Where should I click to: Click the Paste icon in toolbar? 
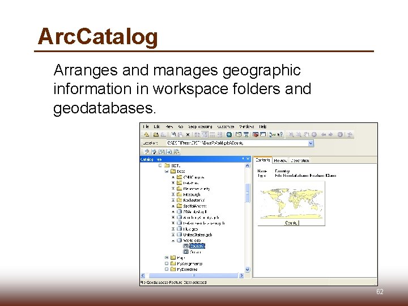click(x=180, y=134)
